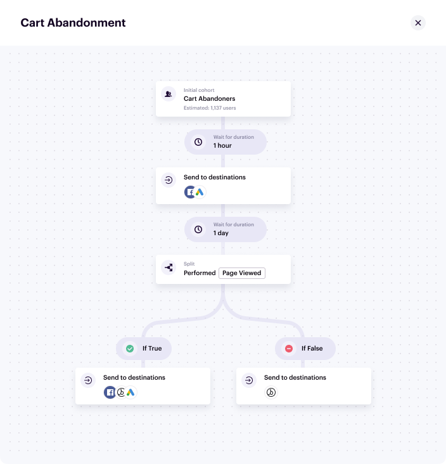Viewport: 446px width, 464px height.
Task: Click the Facebook icon in If True destinations
Action: 110,392
